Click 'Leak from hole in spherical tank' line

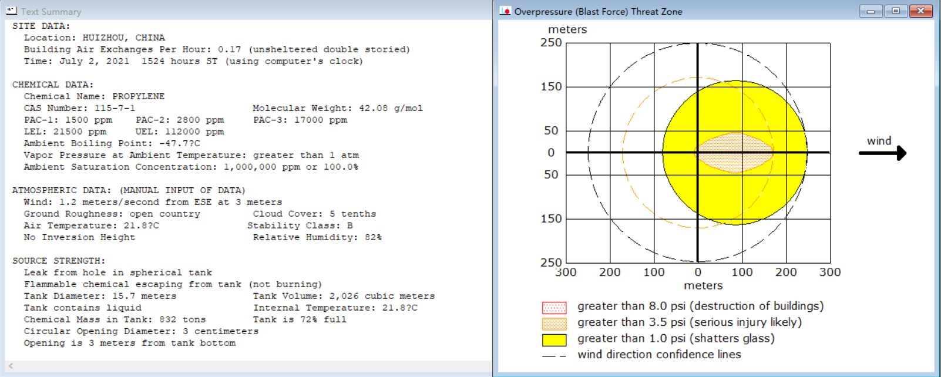(118, 272)
